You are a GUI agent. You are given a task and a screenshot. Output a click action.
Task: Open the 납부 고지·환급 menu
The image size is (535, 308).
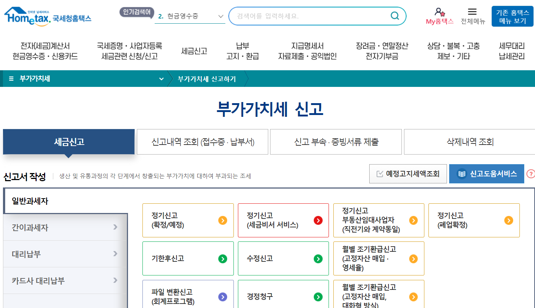click(x=242, y=51)
